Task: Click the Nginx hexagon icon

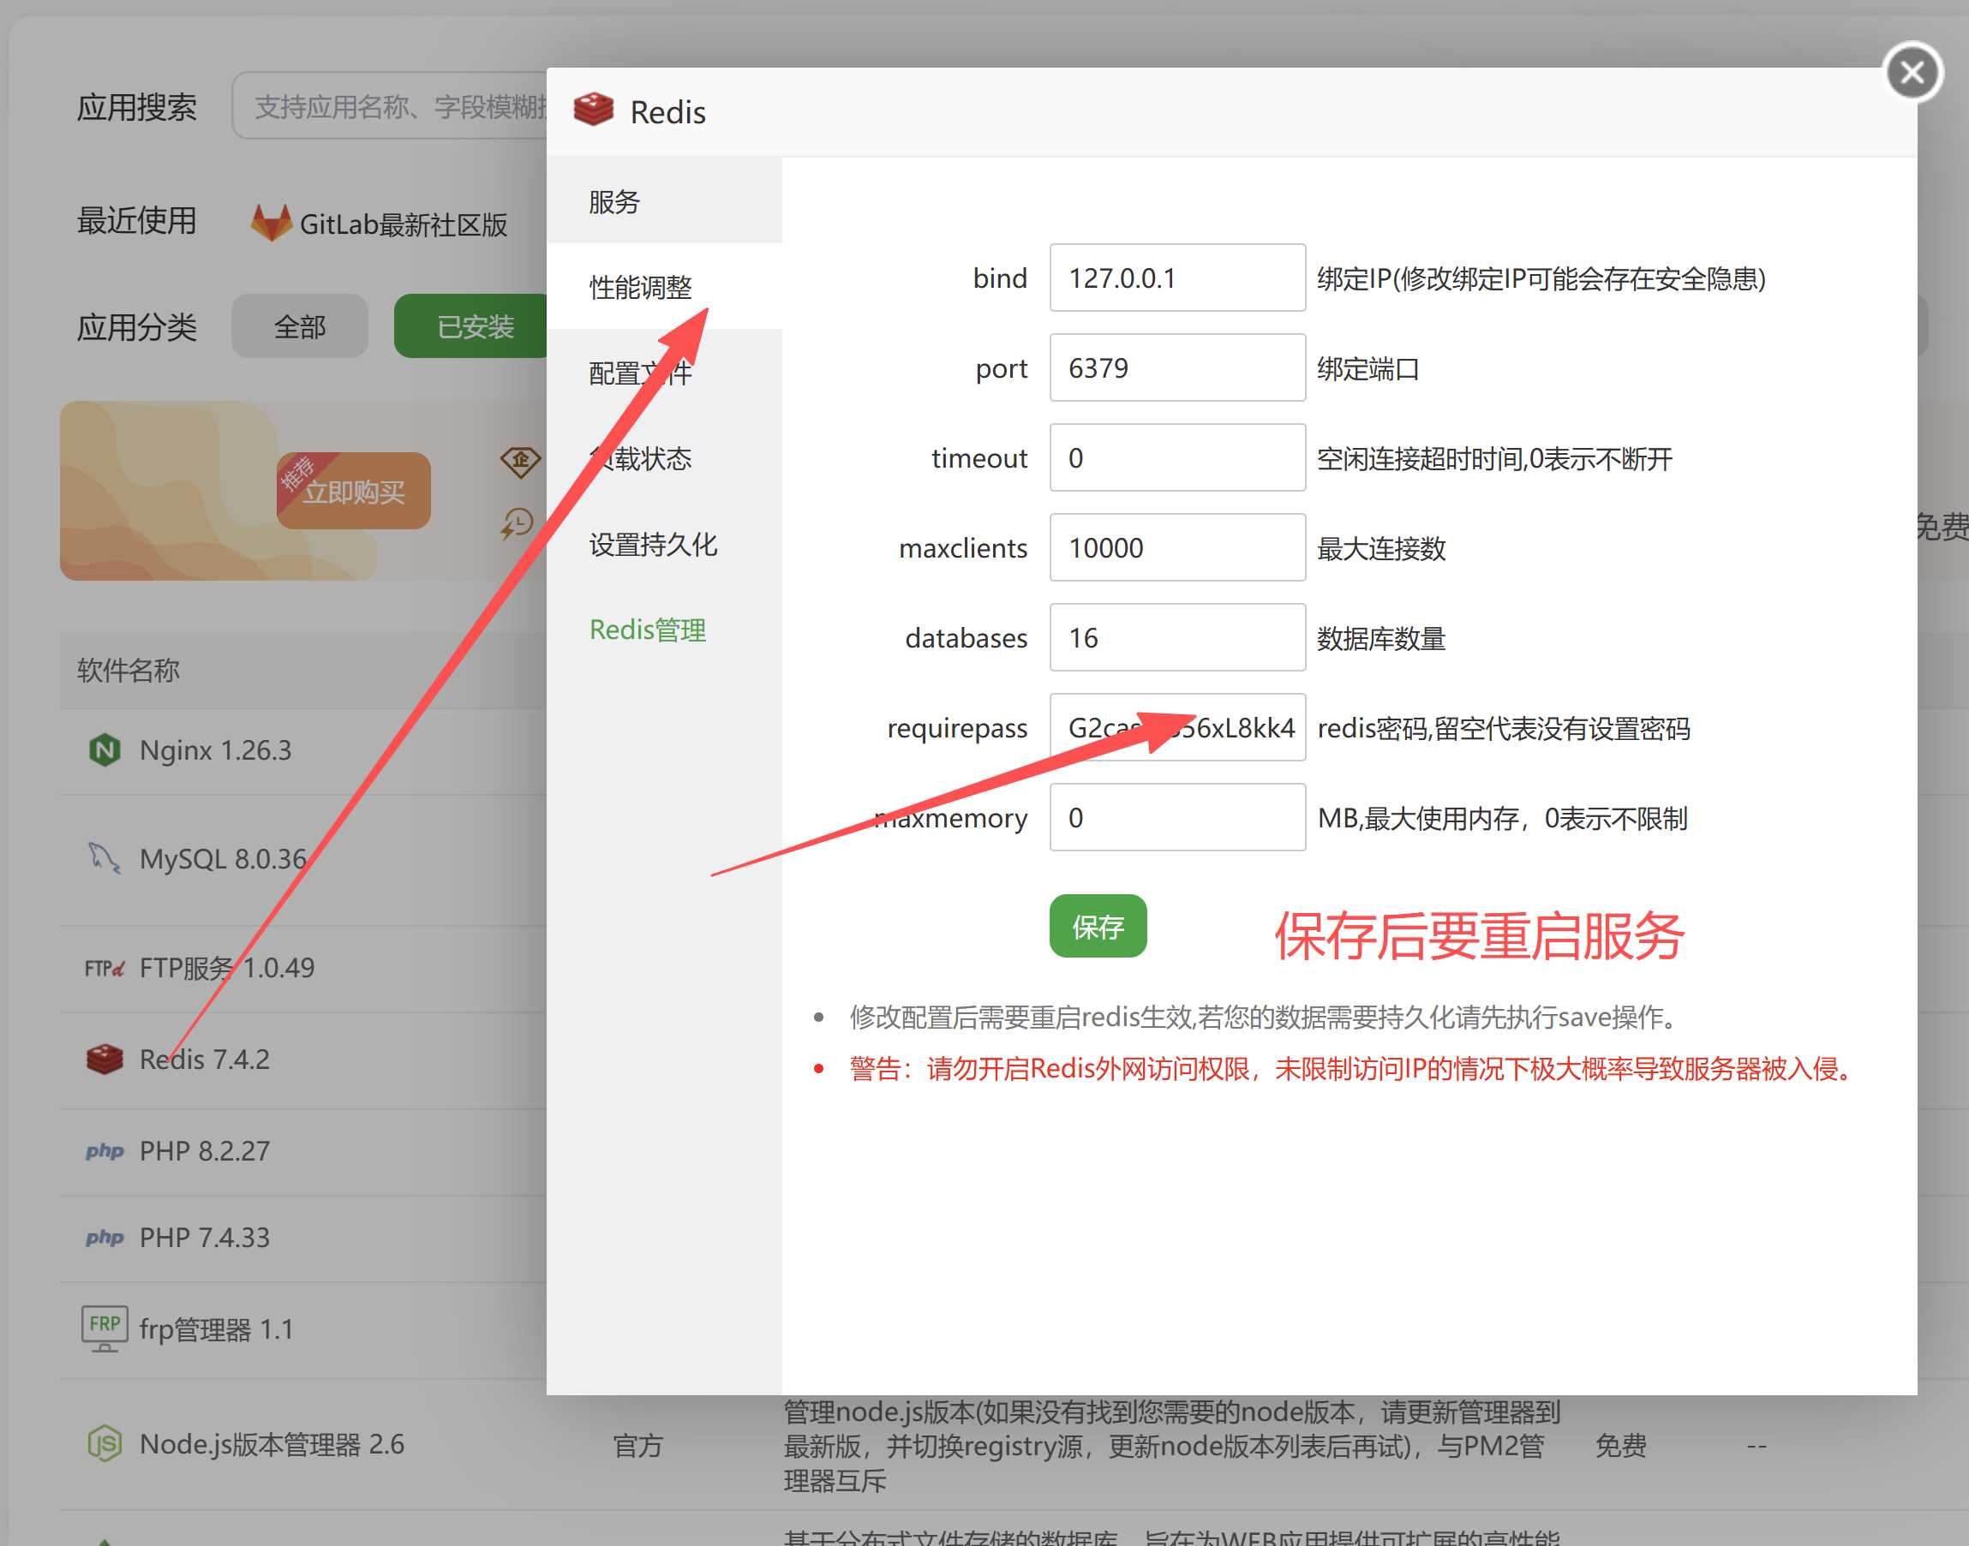Action: [x=105, y=749]
